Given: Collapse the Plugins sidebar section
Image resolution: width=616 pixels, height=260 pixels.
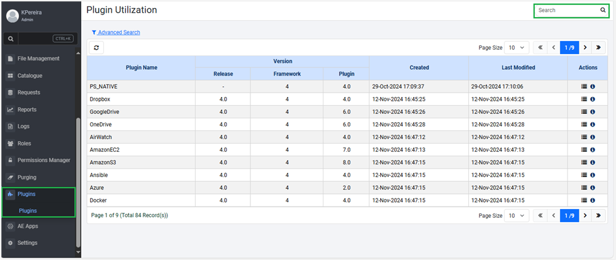Looking at the screenshot, I should (26, 195).
